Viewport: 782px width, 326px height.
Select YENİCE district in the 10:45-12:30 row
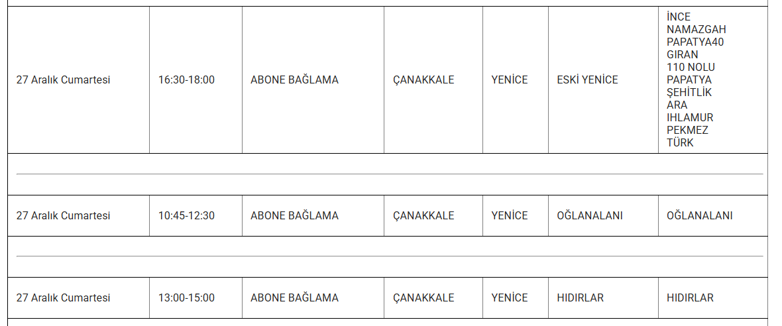tap(510, 216)
